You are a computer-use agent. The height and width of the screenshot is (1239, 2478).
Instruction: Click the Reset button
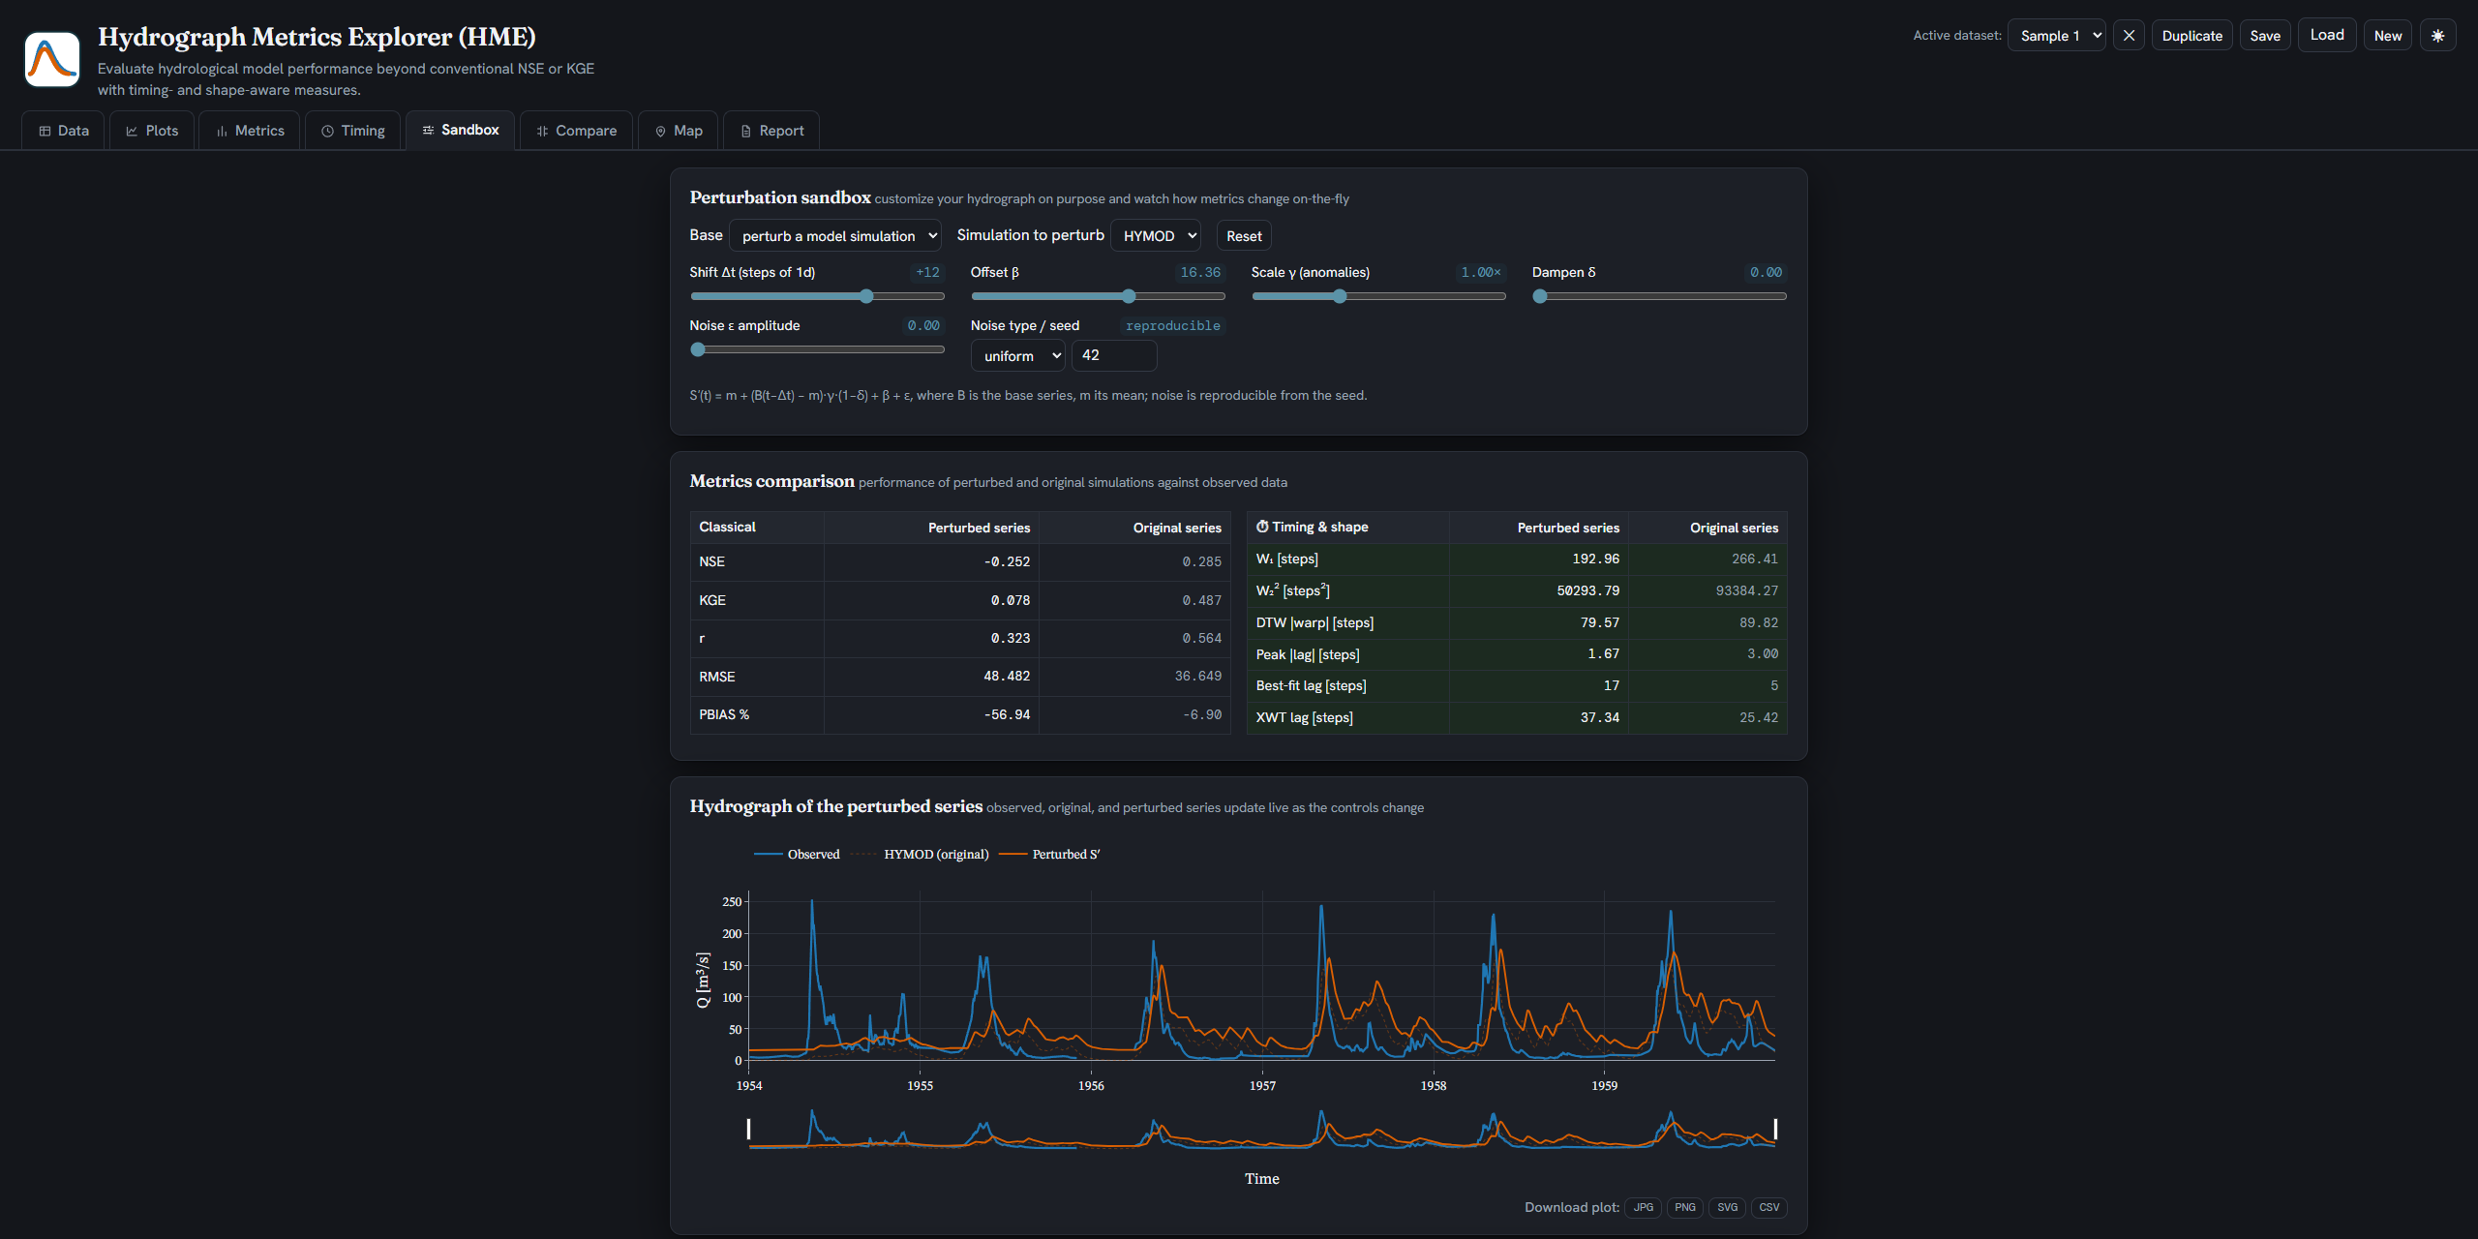[1244, 236]
